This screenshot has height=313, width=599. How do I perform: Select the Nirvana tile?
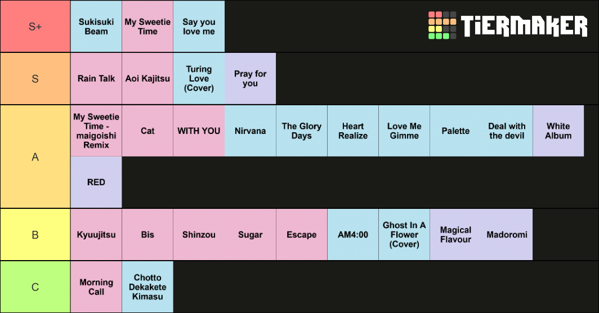(250, 131)
